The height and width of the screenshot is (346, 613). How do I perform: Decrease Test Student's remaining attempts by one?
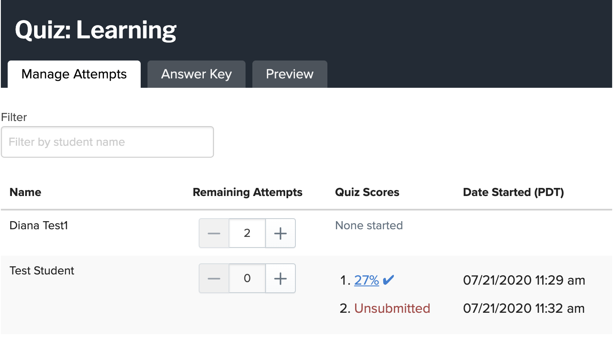tap(214, 278)
